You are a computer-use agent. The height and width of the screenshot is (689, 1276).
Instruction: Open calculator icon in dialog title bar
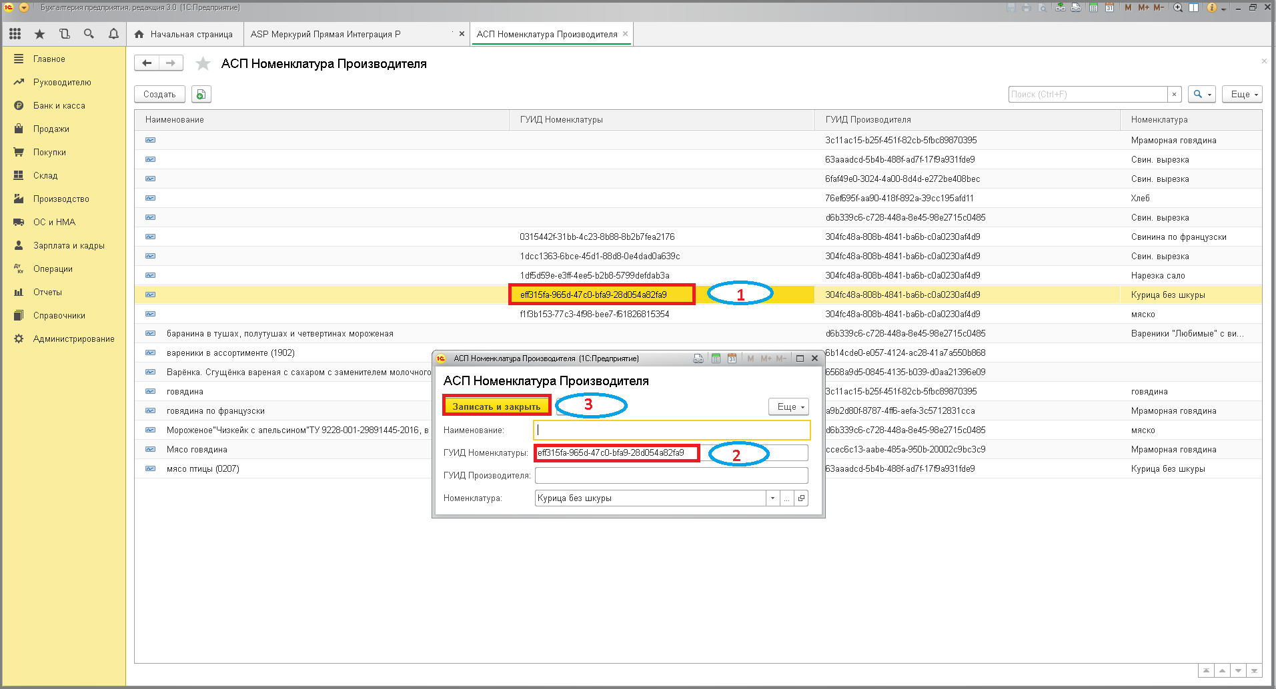point(716,358)
